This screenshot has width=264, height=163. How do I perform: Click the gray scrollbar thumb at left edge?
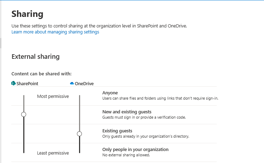click(1, 43)
